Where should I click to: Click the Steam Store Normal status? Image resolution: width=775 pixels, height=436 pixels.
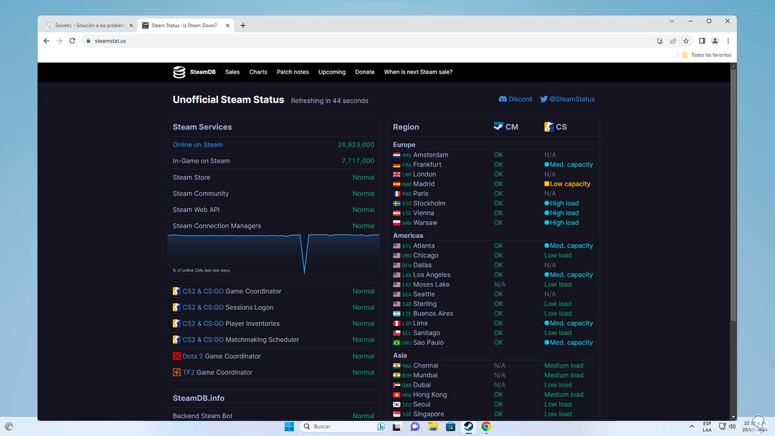pos(364,178)
